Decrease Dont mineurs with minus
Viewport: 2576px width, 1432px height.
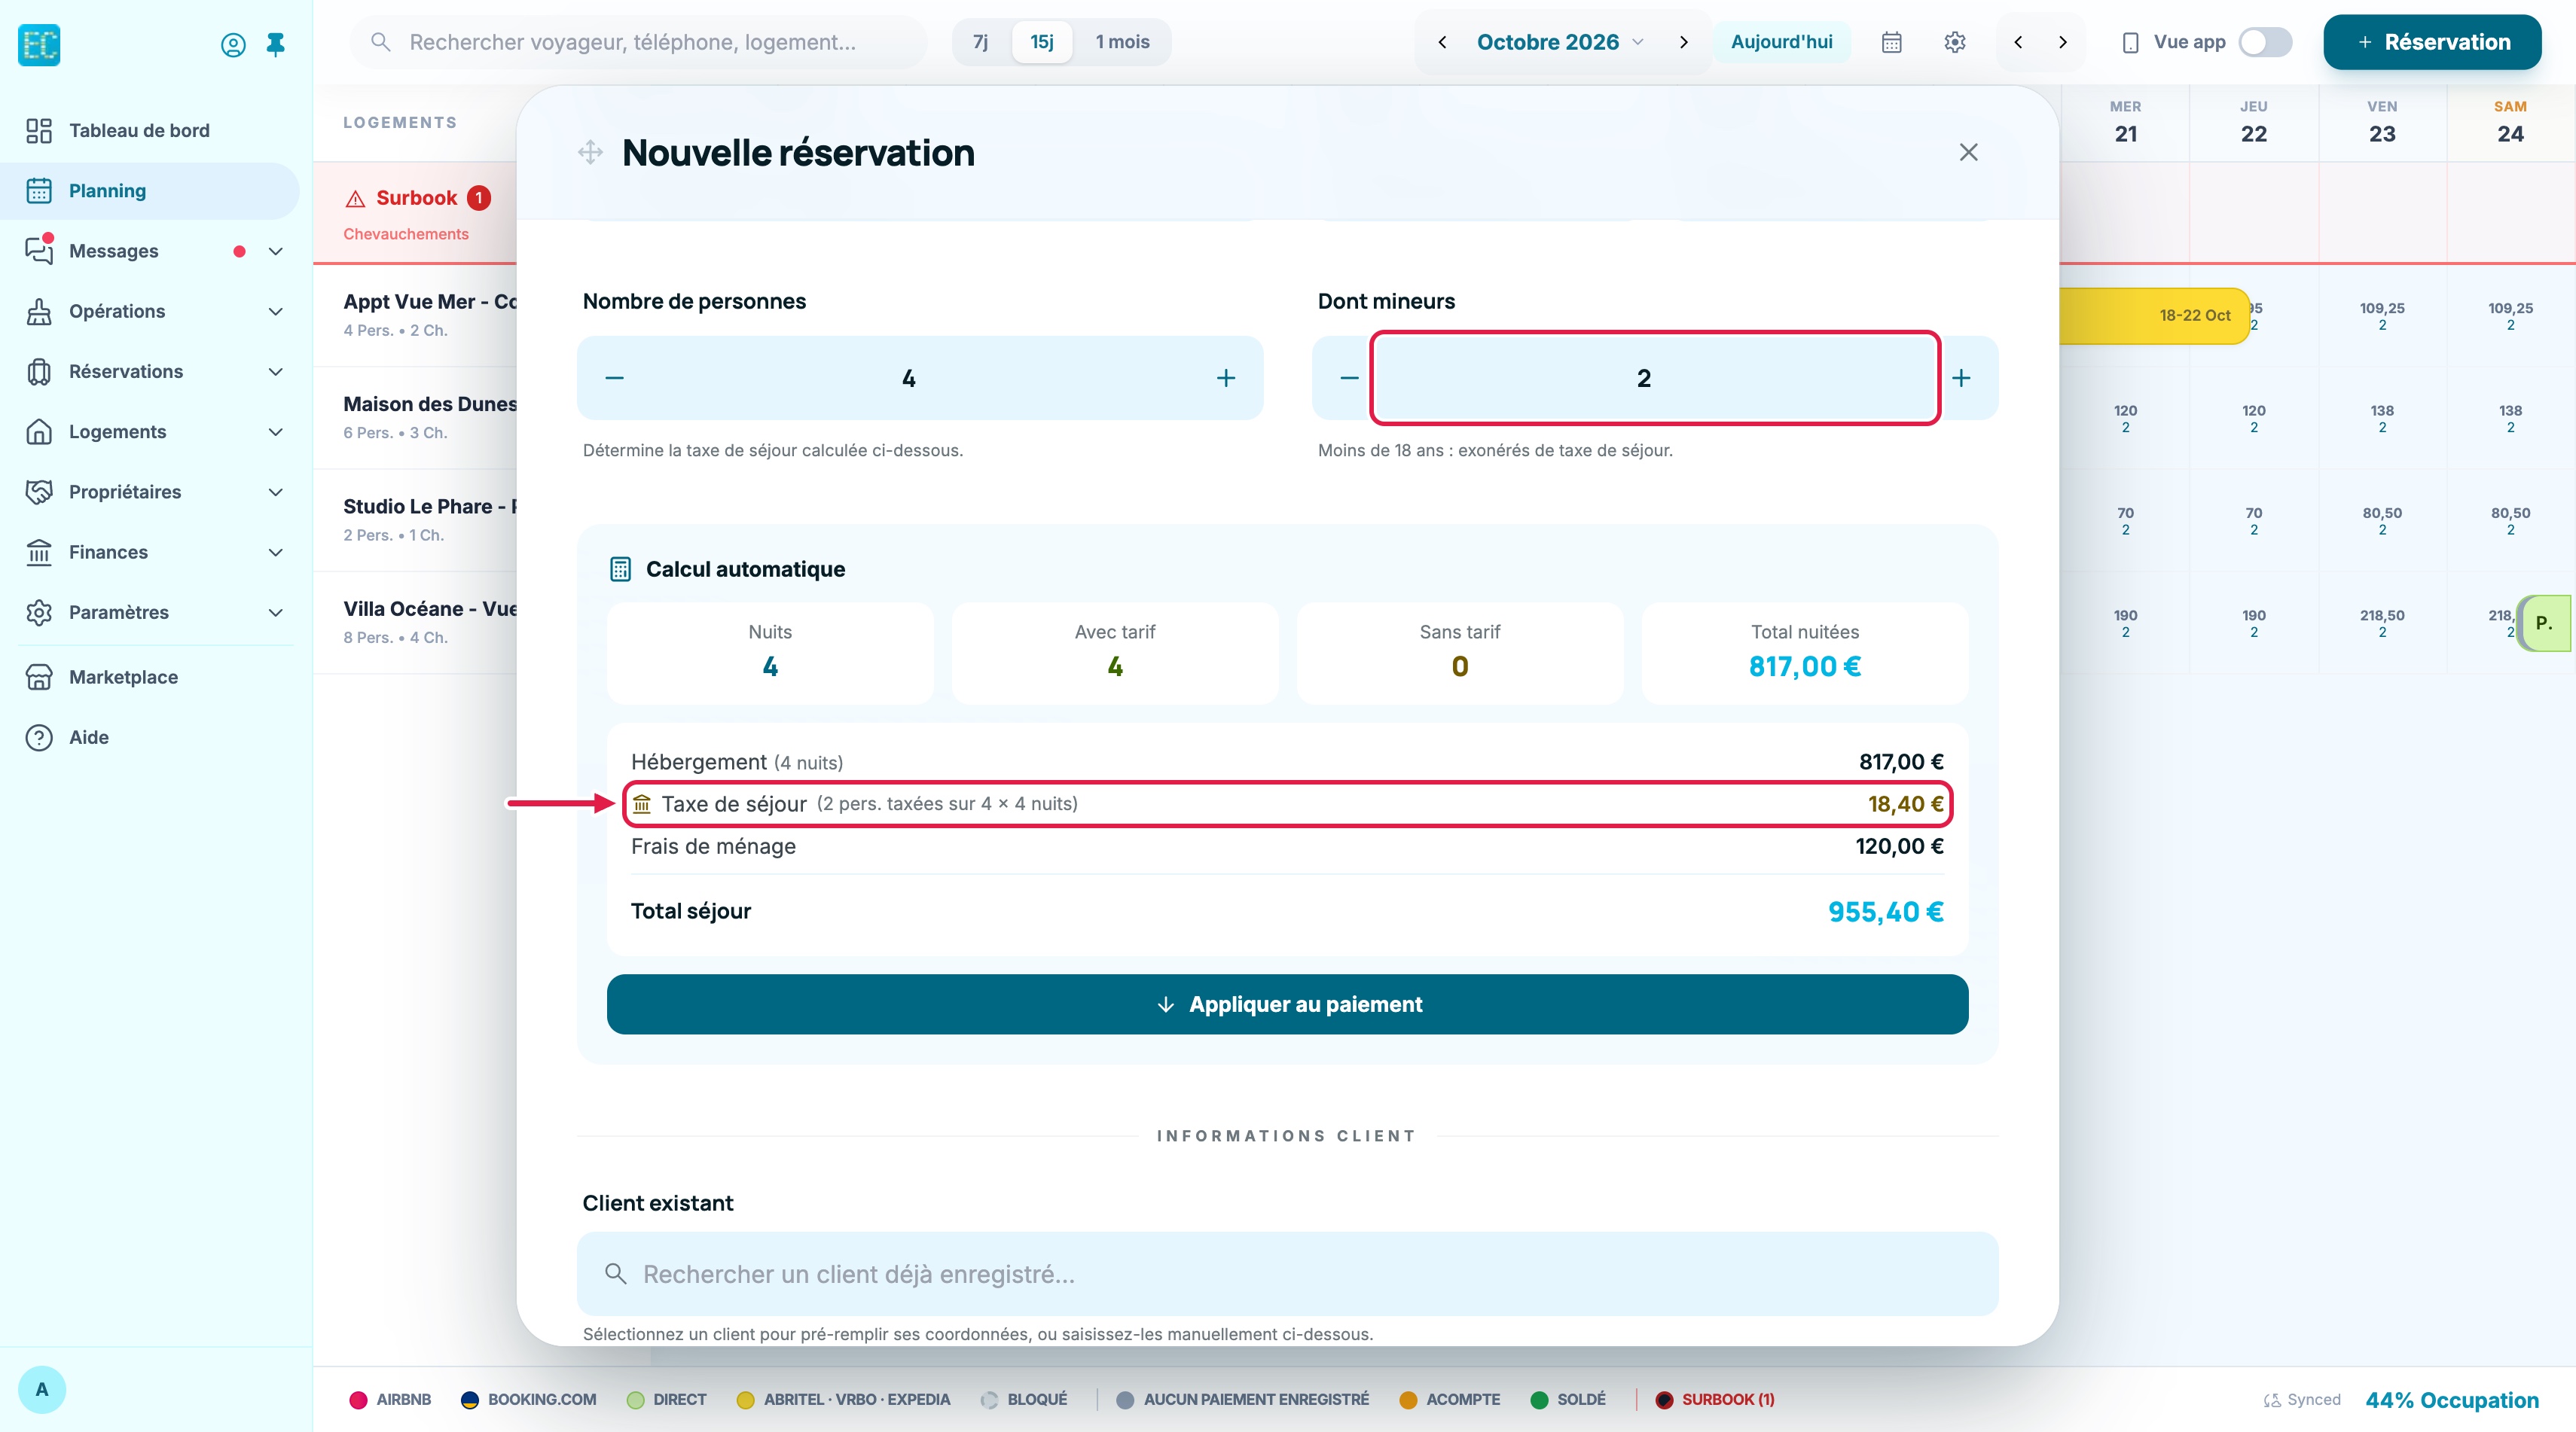click(x=1349, y=378)
